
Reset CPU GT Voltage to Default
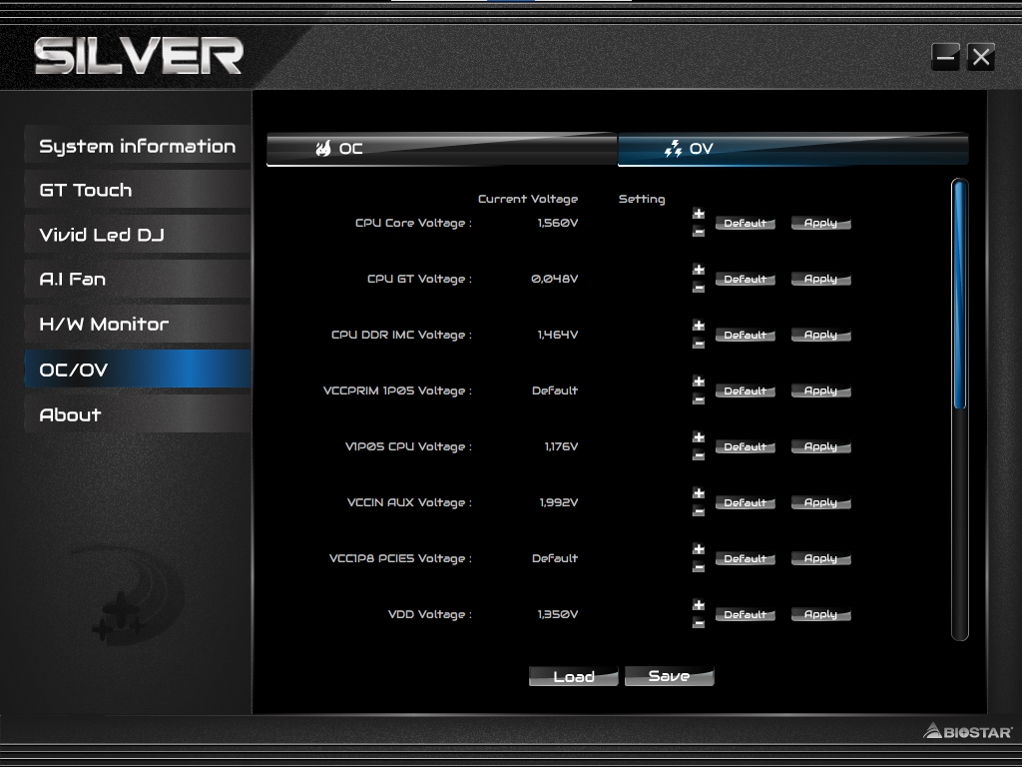coord(745,280)
